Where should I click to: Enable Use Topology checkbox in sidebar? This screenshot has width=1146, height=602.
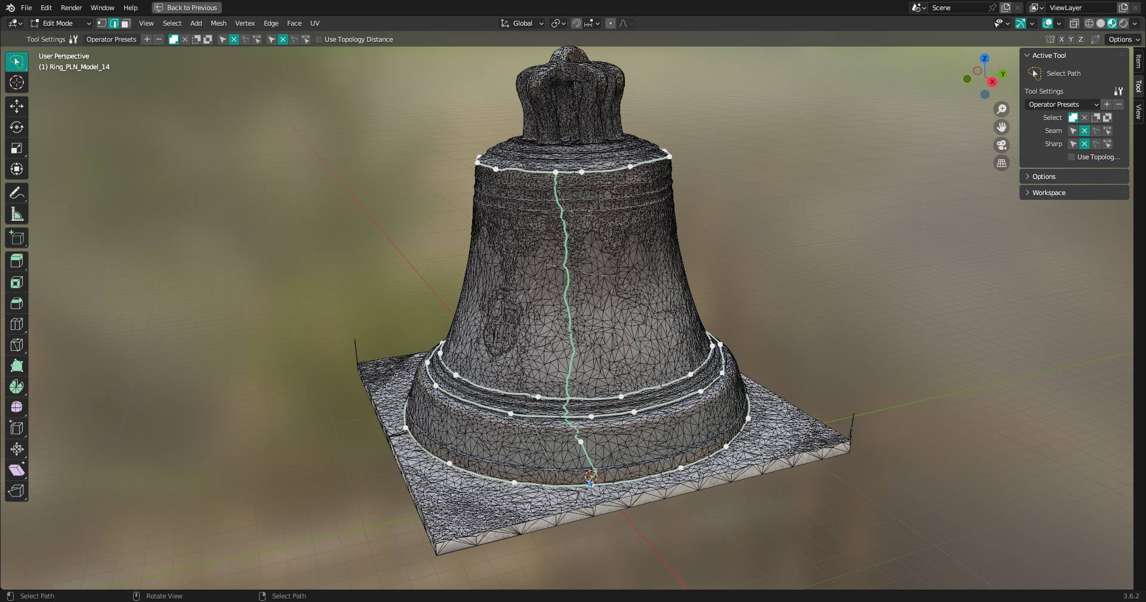point(1071,157)
